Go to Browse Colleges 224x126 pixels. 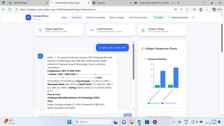(117, 18)
